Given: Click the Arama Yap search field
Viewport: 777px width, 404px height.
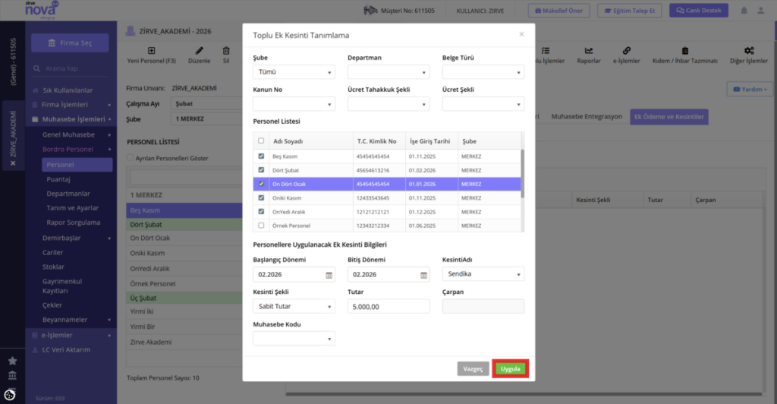Looking at the screenshot, I should click(x=70, y=68).
